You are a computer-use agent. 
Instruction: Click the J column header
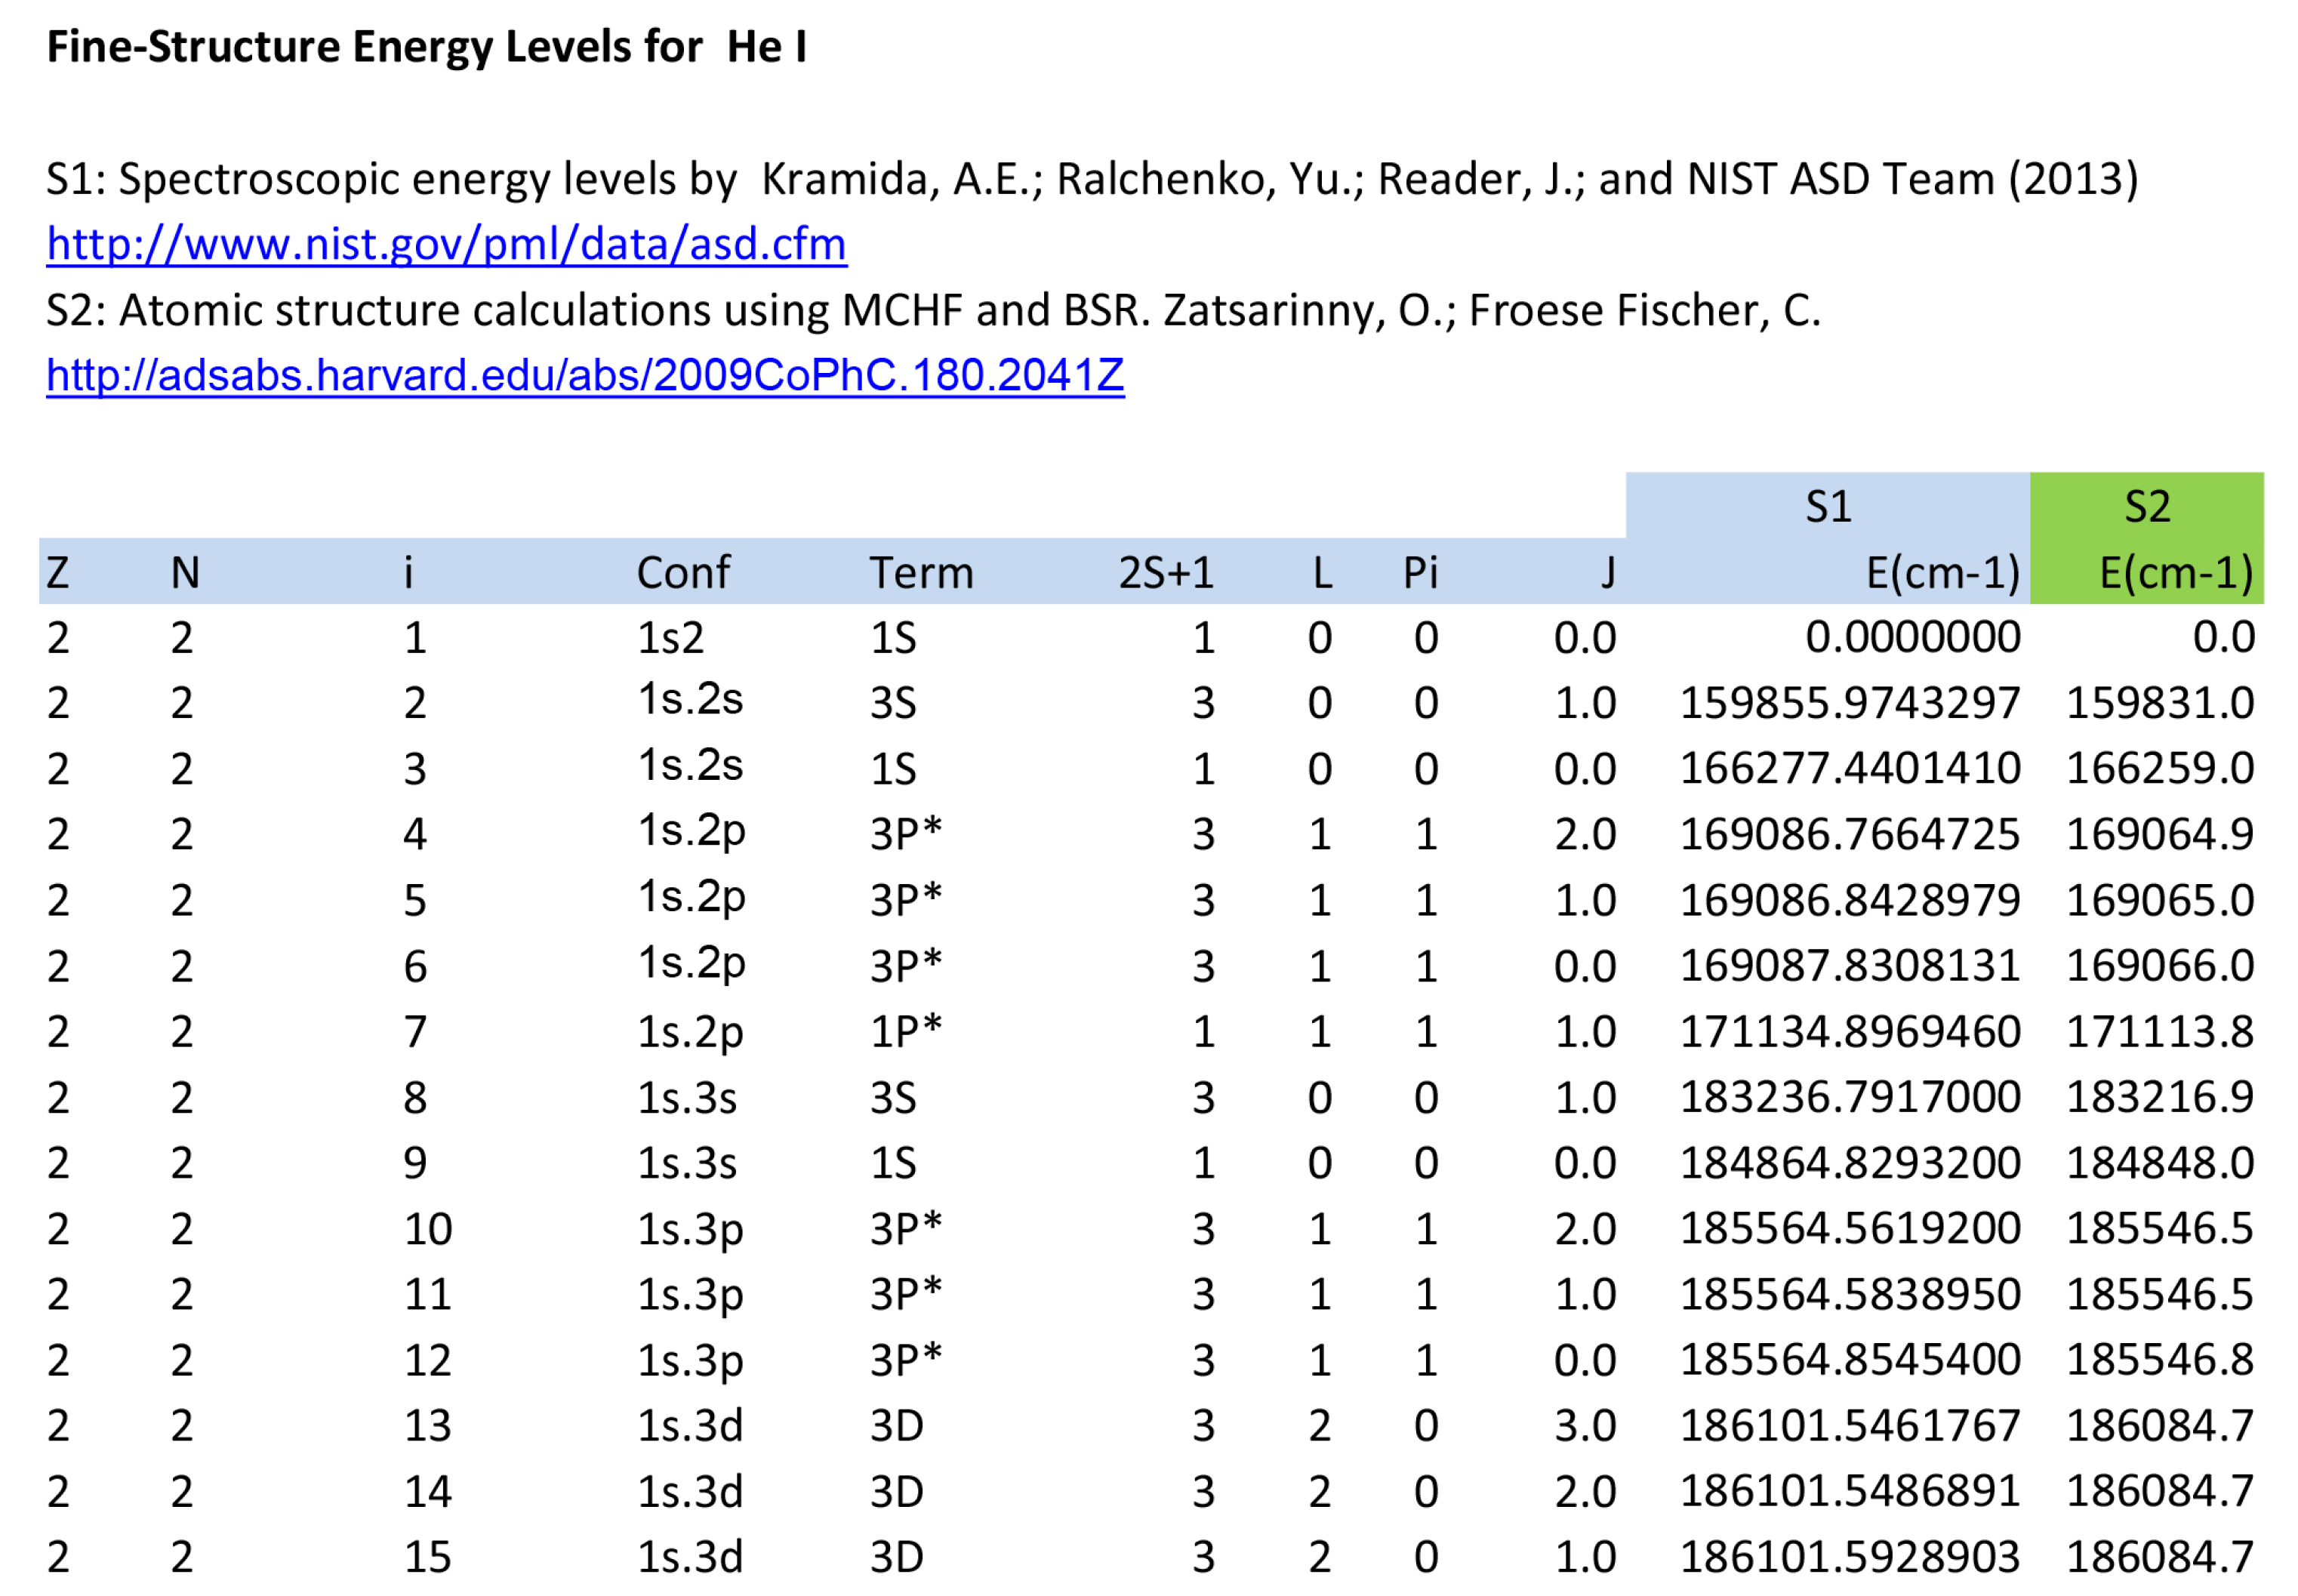point(1606,573)
